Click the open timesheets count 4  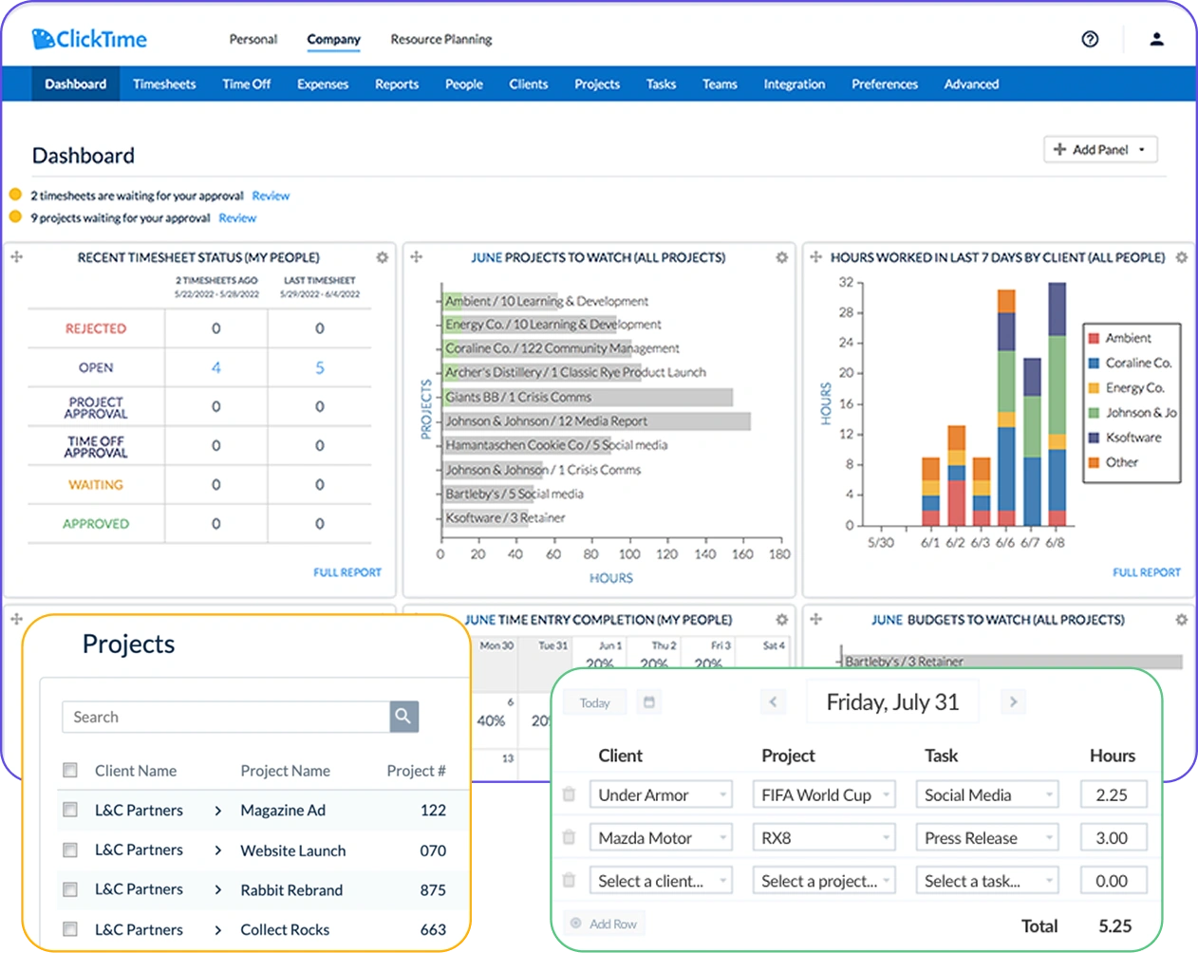coord(216,367)
